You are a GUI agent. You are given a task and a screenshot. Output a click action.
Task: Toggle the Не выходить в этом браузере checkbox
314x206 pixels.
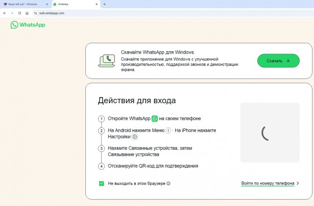(x=102, y=183)
